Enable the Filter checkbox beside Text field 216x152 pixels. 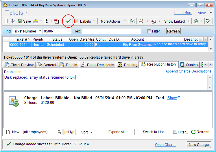pos(149,31)
